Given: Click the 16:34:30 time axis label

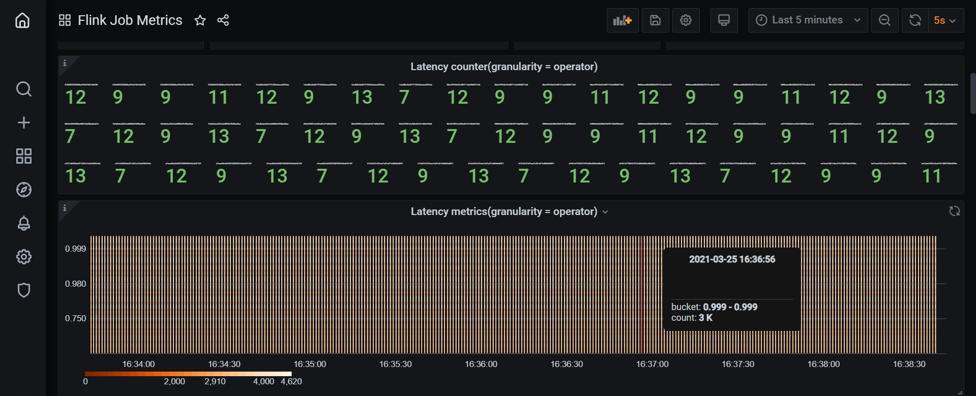Looking at the screenshot, I should (224, 364).
